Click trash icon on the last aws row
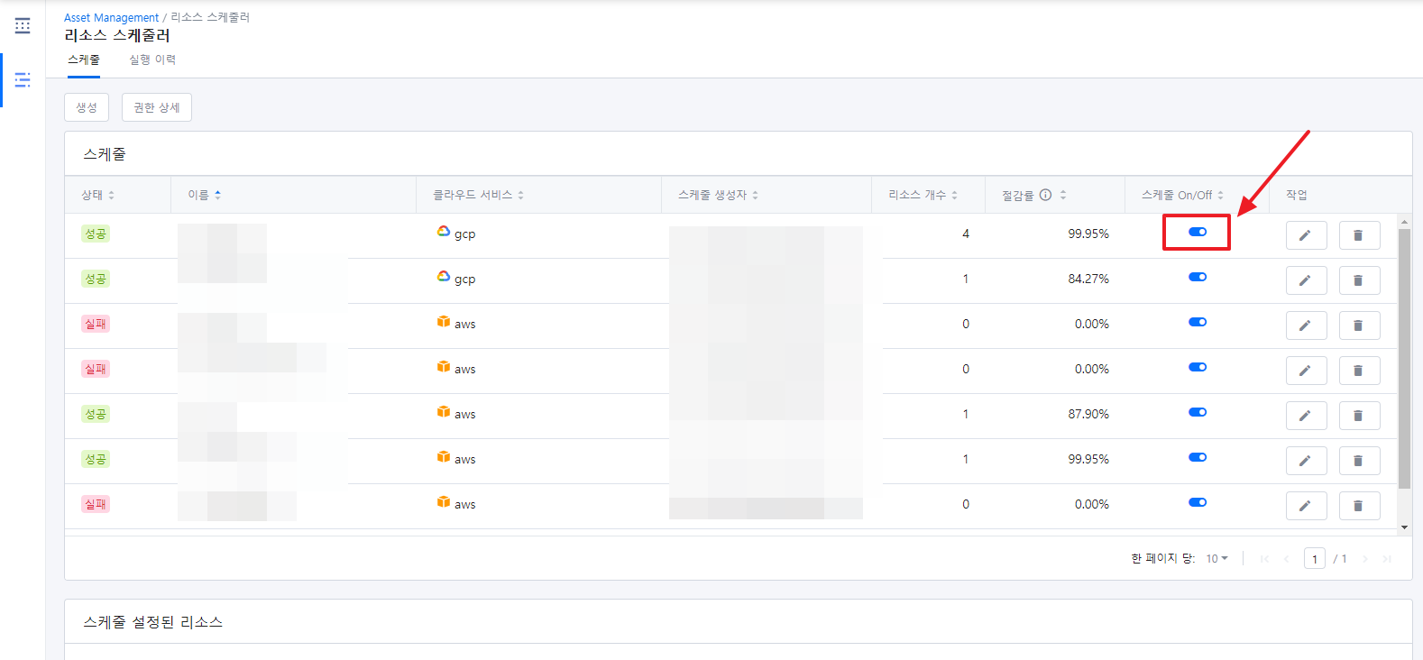The width and height of the screenshot is (1423, 660). coord(1358,506)
